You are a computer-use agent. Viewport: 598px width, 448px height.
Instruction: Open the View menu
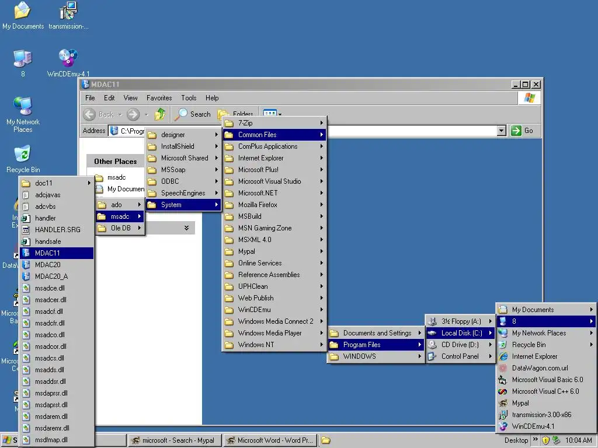point(130,98)
